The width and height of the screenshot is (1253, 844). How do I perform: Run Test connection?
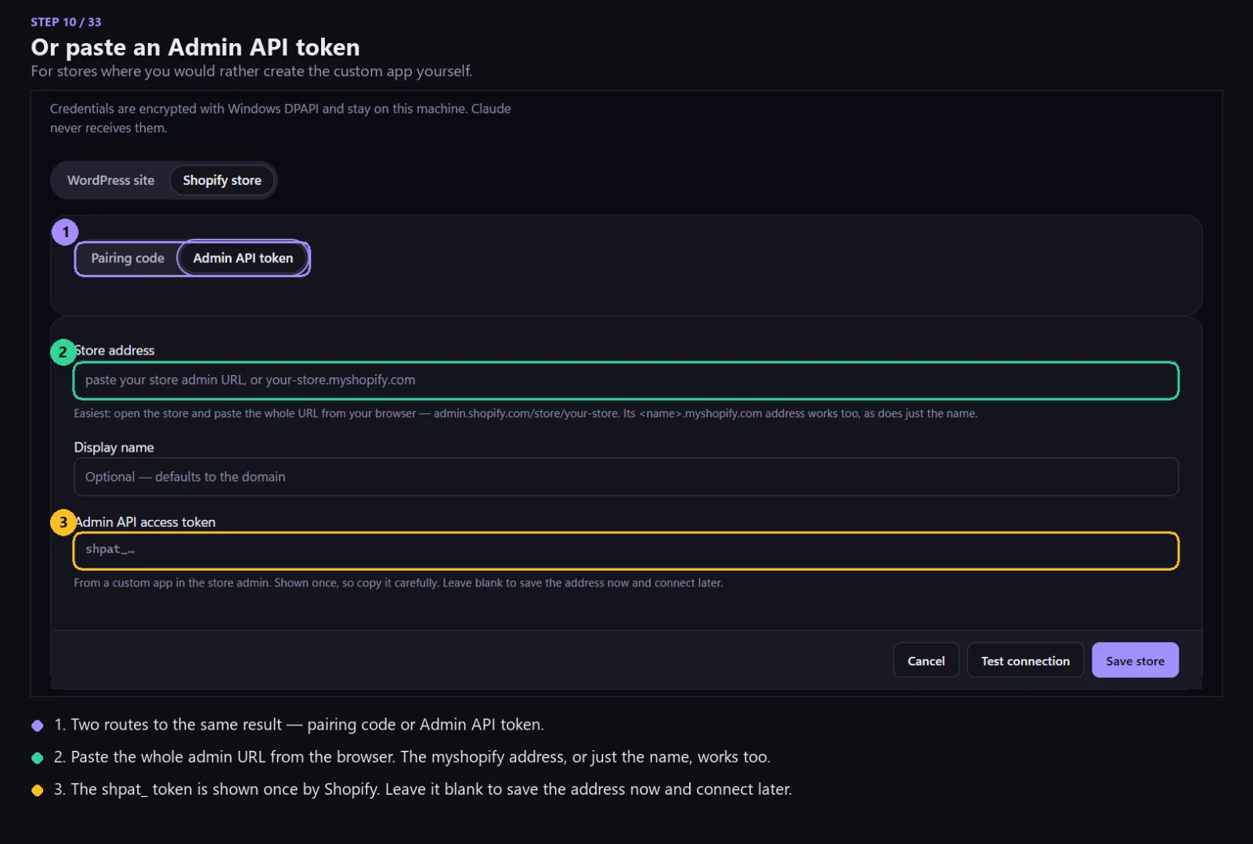[x=1025, y=661]
